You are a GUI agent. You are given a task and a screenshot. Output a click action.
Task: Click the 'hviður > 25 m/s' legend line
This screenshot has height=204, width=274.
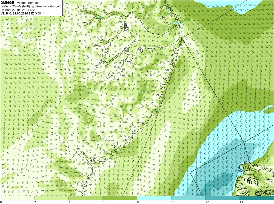click(31, 7)
